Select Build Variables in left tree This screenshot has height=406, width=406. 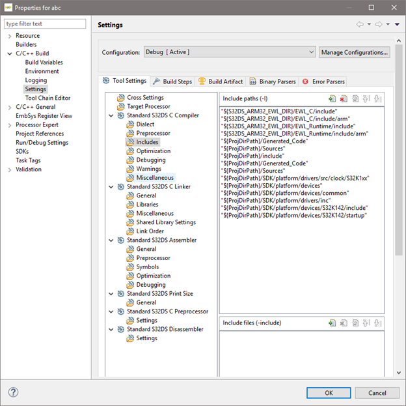coord(44,63)
